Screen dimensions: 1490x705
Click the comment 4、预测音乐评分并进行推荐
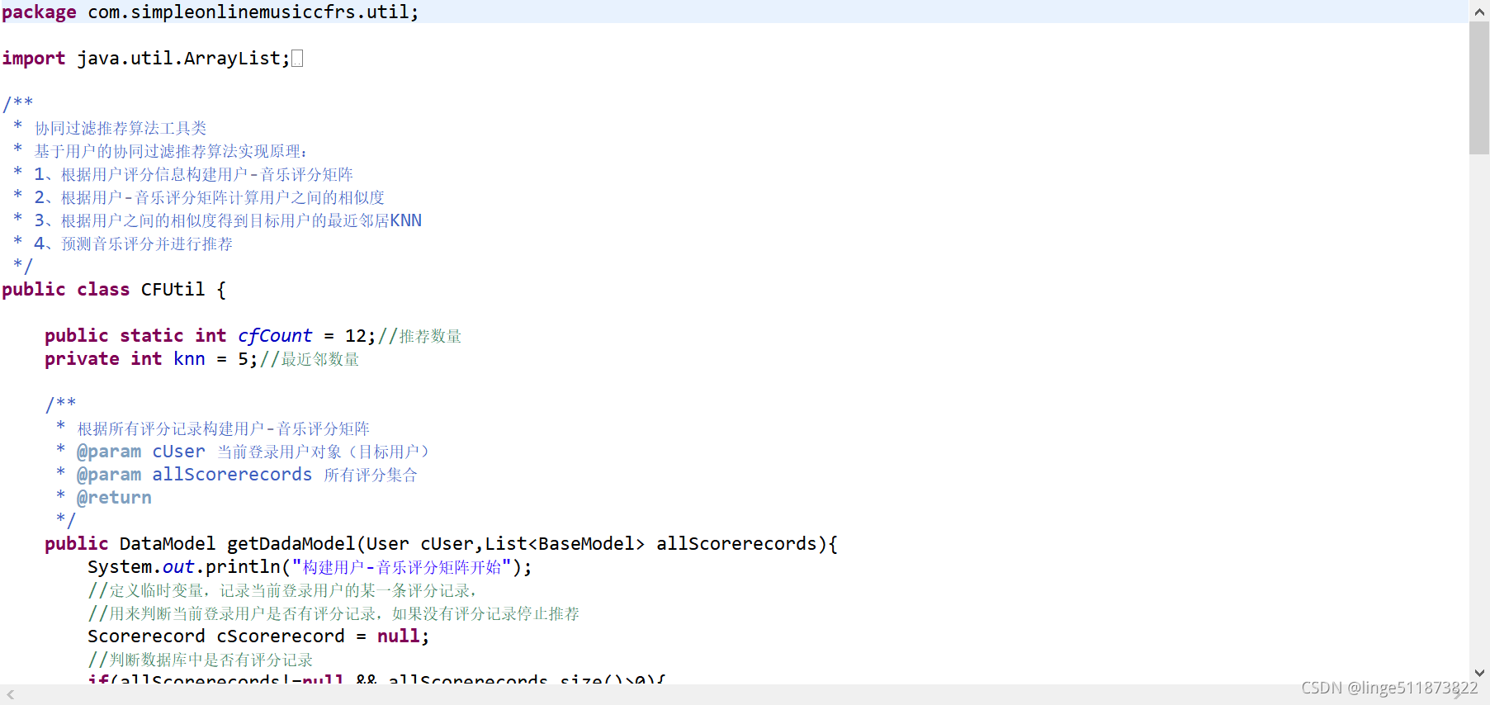pyautogui.click(x=134, y=244)
